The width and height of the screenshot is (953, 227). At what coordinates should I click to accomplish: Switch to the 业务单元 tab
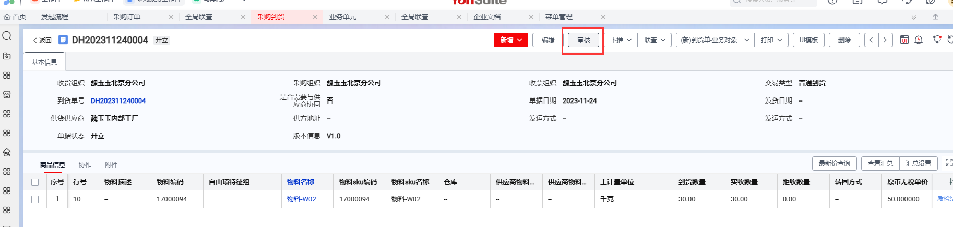(x=343, y=17)
